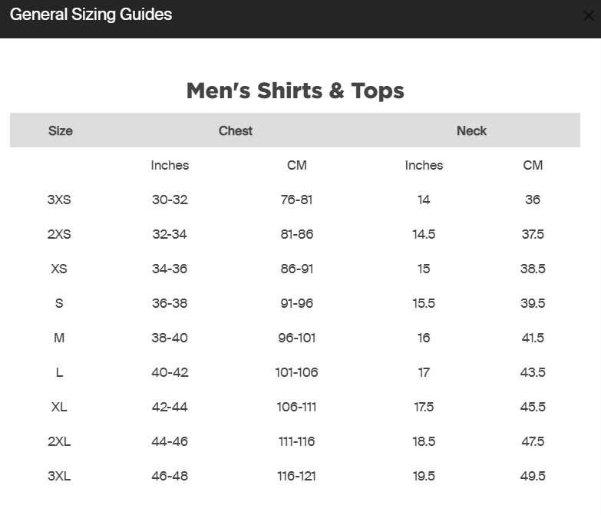Screen dimensions: 601x515
Task: Click chest CM value 111-116
Action: 297,441
